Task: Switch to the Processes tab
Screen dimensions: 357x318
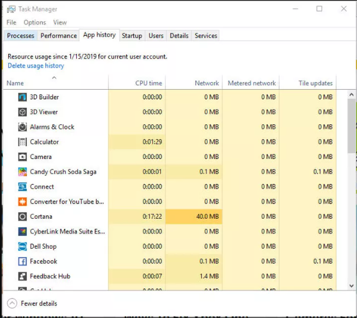Action: [x=21, y=36]
